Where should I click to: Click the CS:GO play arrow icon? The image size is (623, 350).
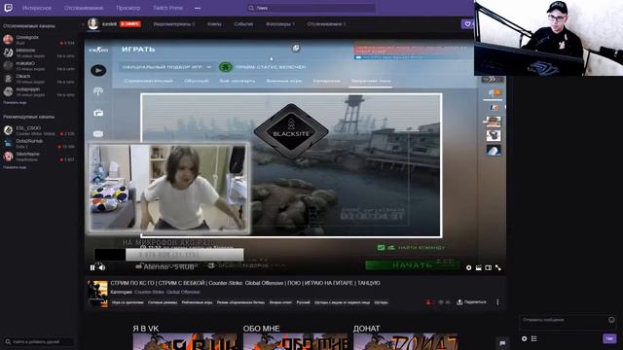[x=98, y=71]
